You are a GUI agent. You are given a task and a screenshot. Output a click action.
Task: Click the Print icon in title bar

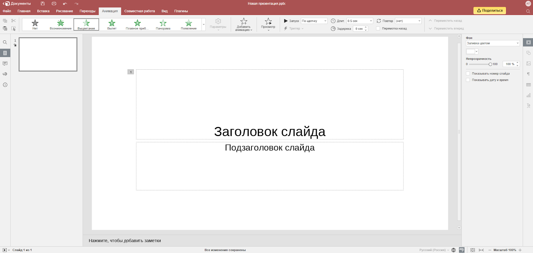[x=54, y=4]
